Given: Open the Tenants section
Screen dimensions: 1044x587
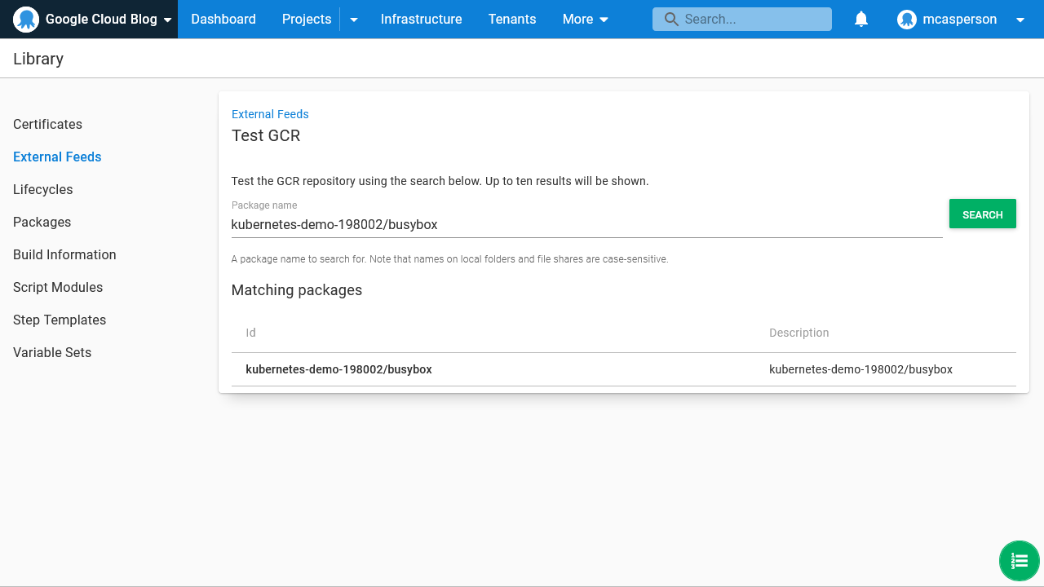Looking at the screenshot, I should click(x=511, y=19).
